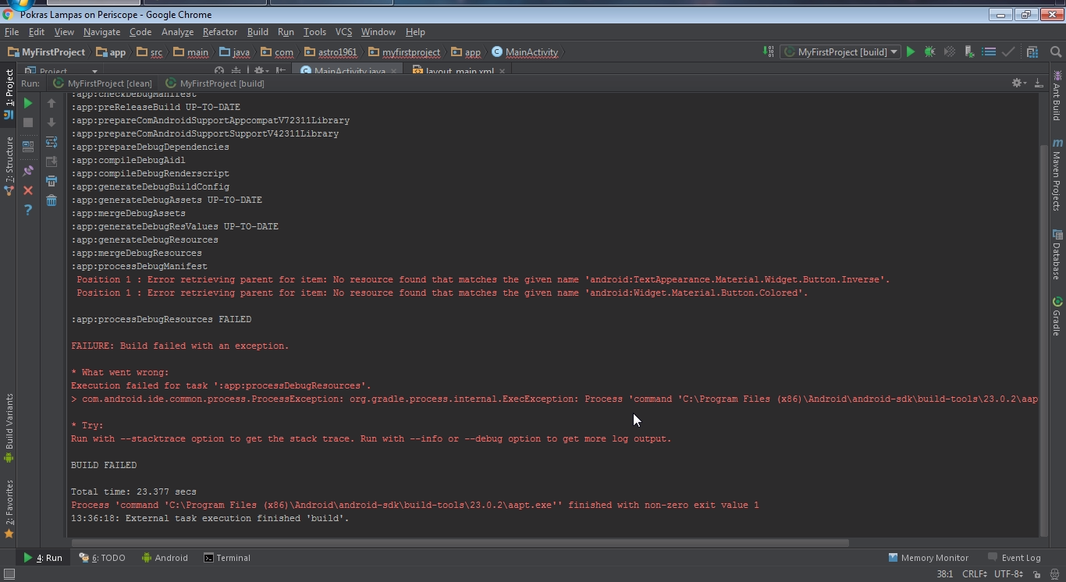Click Restore Layout icon in Run panel
Viewport: 1066px width, 582px height.
(28, 145)
